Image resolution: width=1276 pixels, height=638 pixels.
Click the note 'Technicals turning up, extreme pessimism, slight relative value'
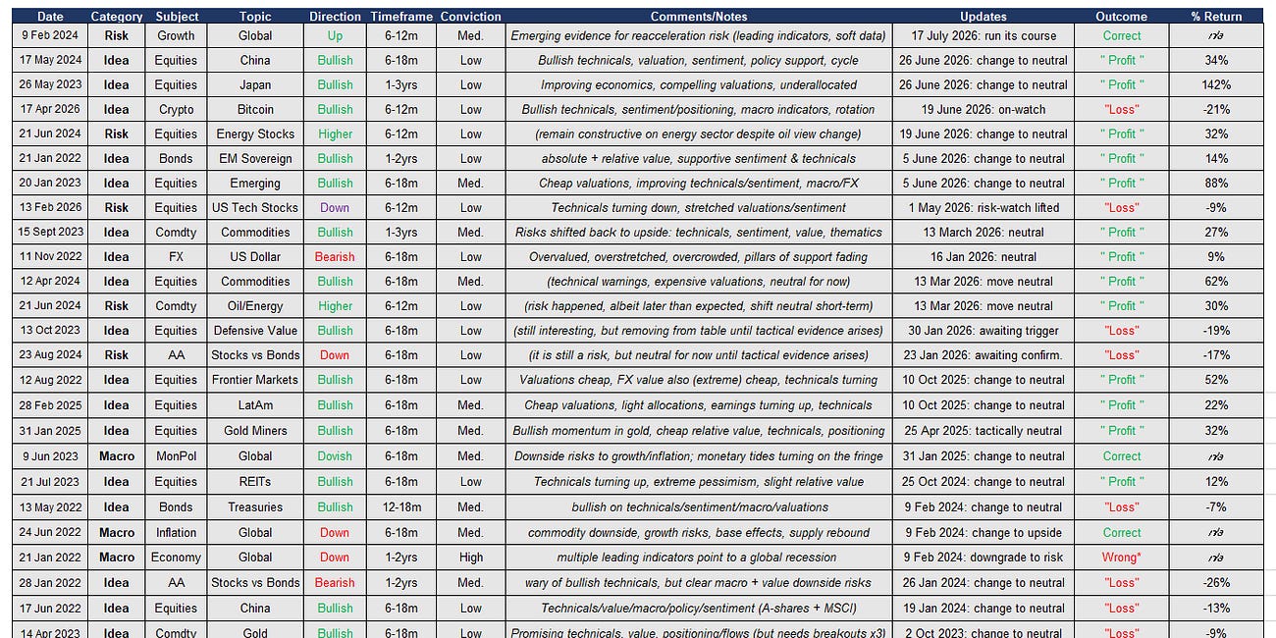(699, 481)
